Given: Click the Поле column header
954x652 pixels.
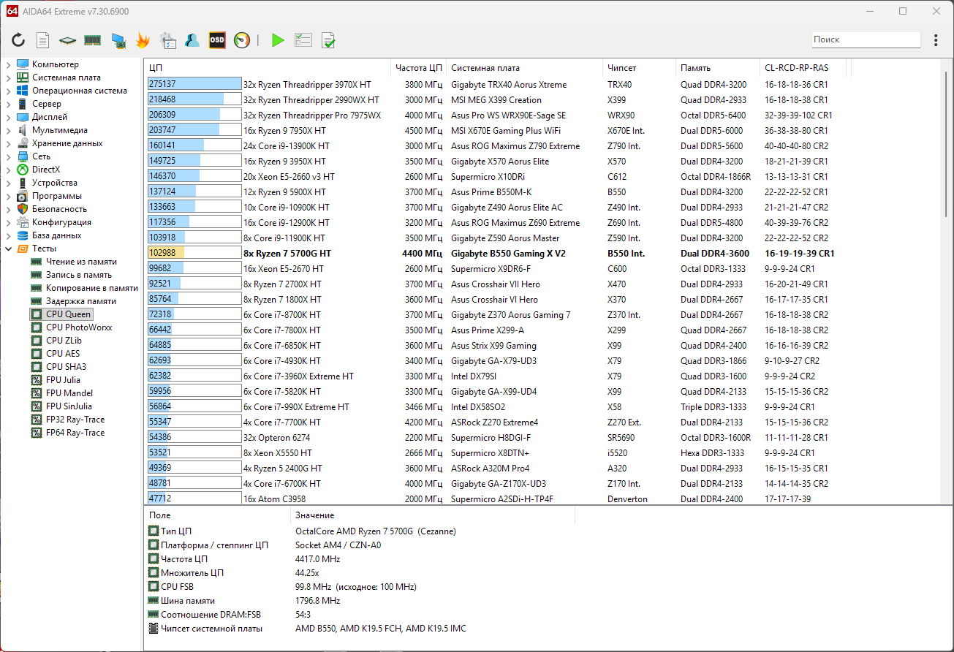Looking at the screenshot, I should point(218,515).
